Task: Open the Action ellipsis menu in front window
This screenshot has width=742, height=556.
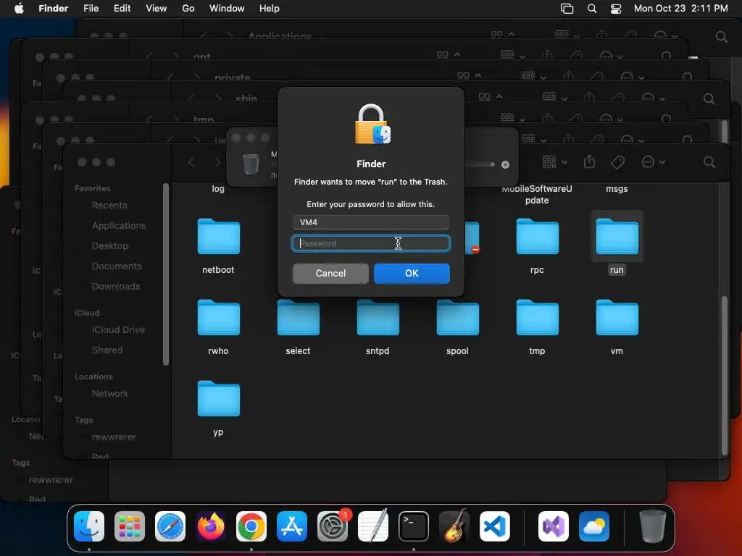Action: pos(653,162)
